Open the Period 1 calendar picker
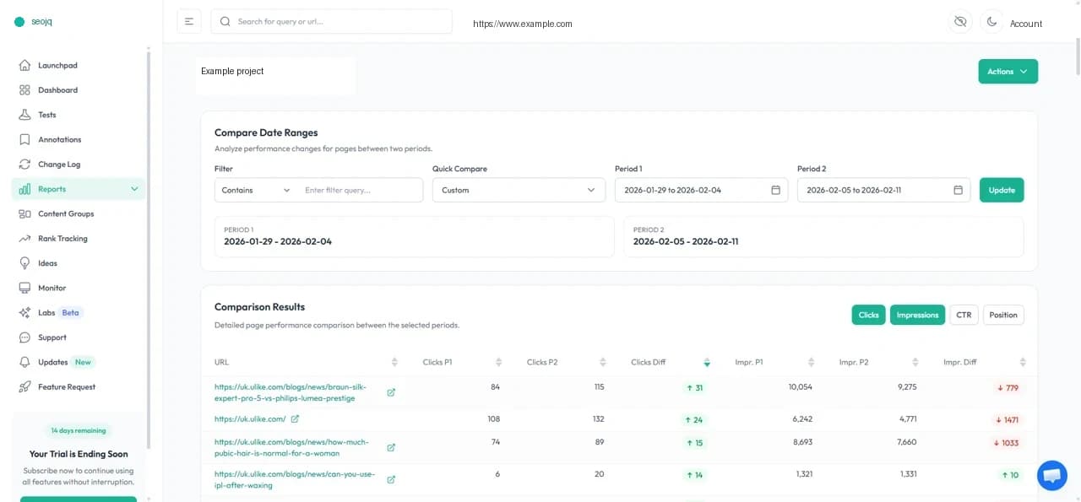Screen dimensions: 1081x502 [774, 190]
